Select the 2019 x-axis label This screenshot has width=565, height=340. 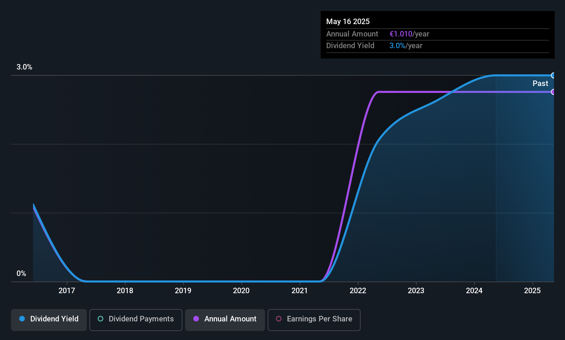point(183,290)
